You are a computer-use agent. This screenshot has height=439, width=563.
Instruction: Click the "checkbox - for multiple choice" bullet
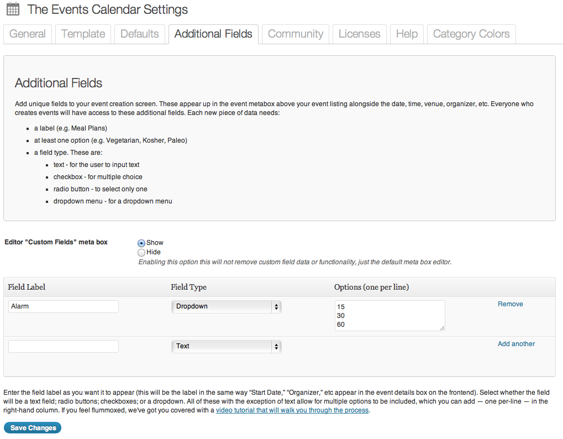98,177
